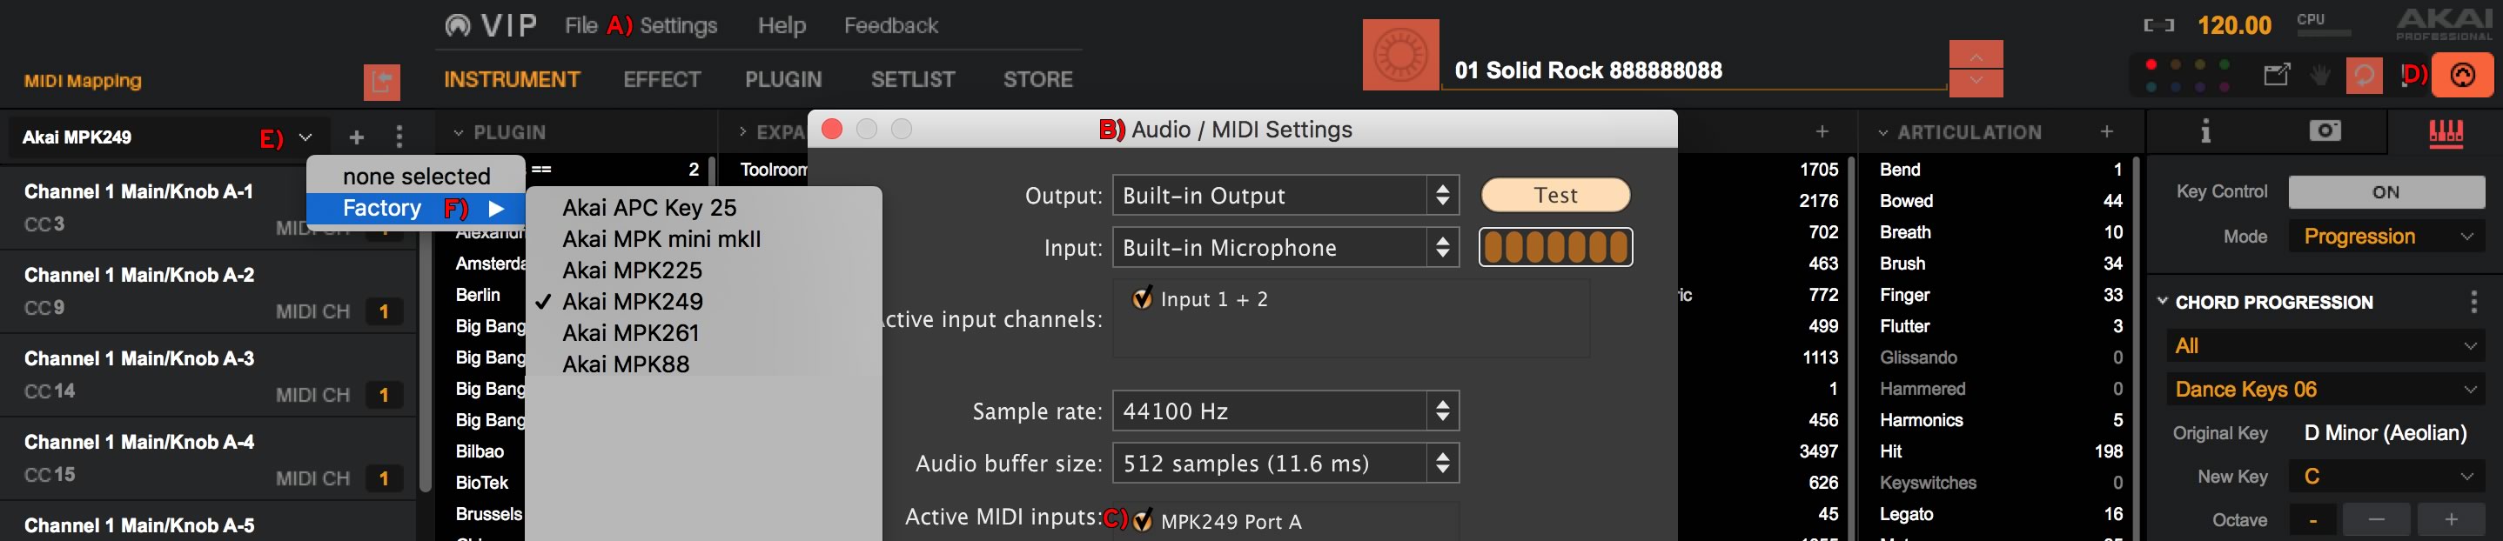The height and width of the screenshot is (541, 2503).
Task: Select the Bowed articulation row
Action: pyautogui.click(x=2000, y=201)
